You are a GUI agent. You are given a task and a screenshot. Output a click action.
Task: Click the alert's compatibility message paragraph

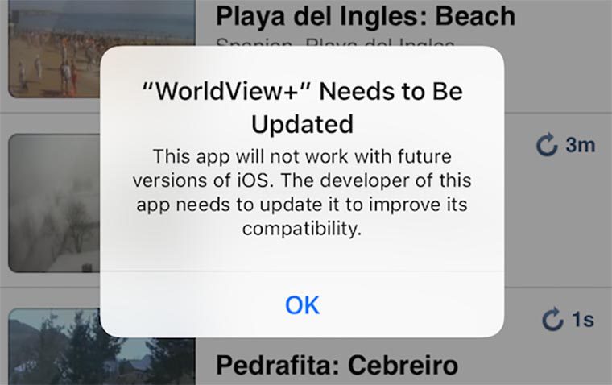pos(302,192)
